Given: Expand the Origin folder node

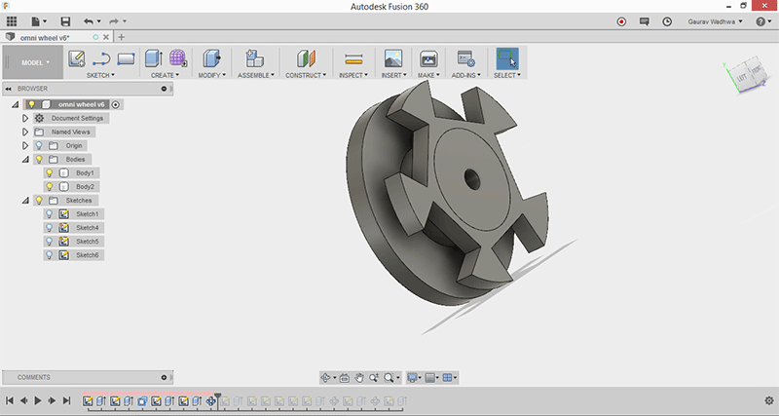Looking at the screenshot, I should point(25,145).
